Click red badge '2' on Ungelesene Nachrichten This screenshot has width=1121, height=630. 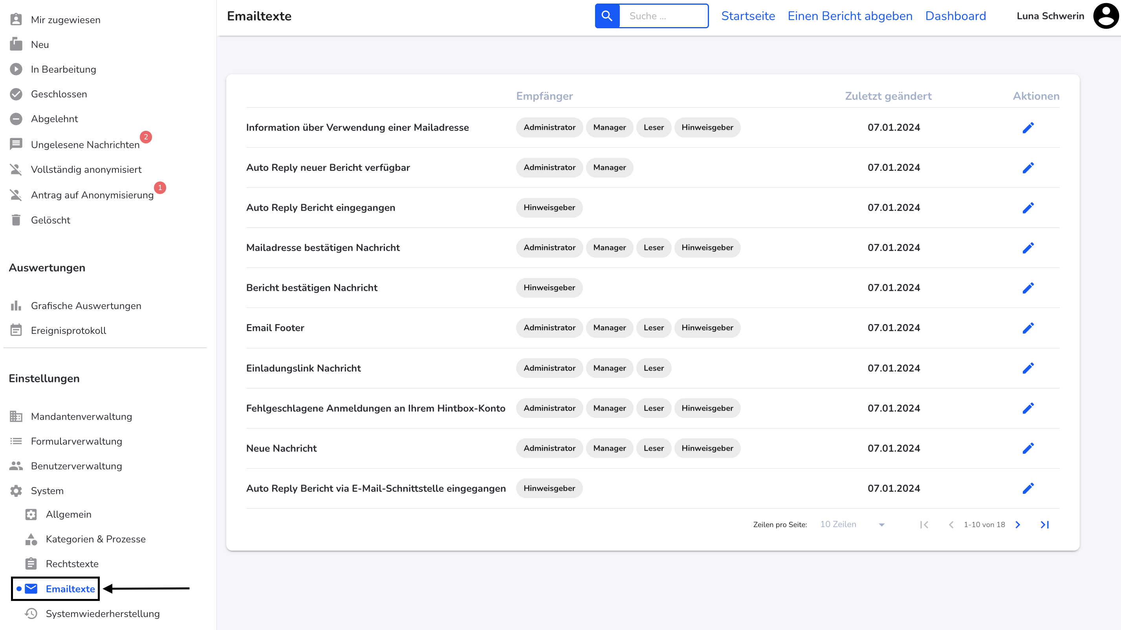tap(146, 137)
